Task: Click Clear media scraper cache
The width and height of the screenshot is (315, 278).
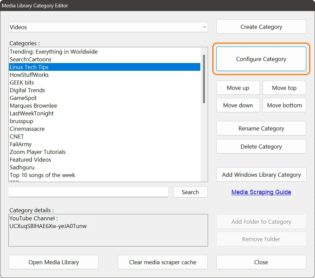Action: pyautogui.click(x=162, y=262)
